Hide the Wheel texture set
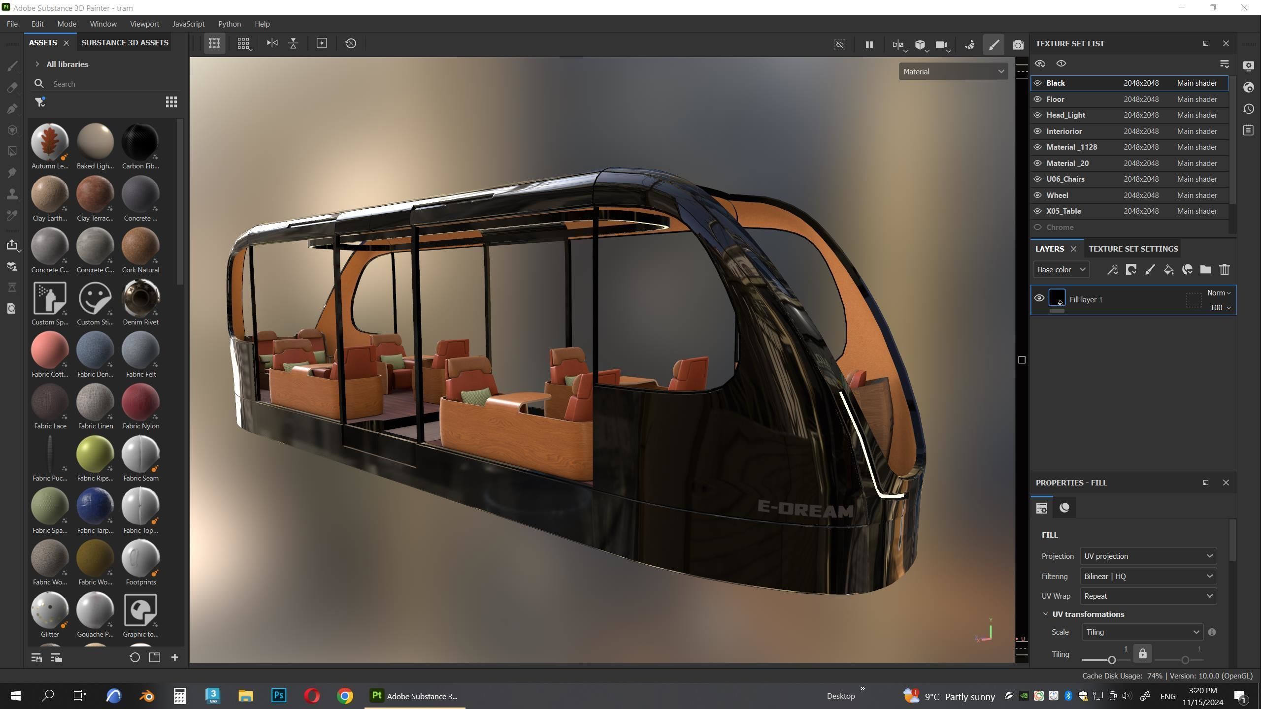Screen dimensions: 1261x709 pyautogui.click(x=1037, y=195)
